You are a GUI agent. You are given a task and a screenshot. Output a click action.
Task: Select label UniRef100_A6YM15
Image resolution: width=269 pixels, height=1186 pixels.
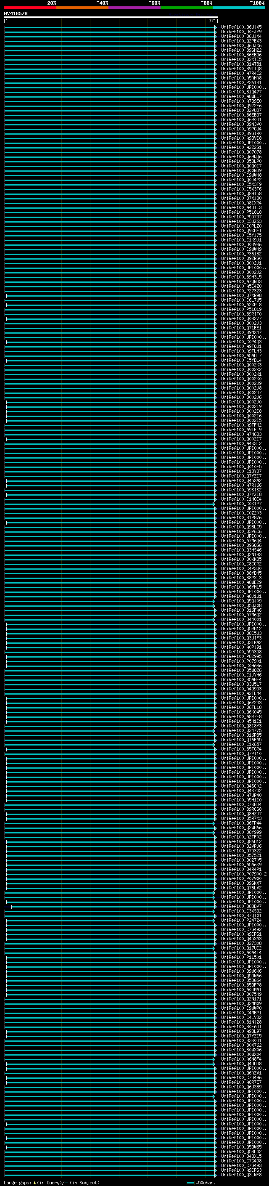click(x=241, y=587)
